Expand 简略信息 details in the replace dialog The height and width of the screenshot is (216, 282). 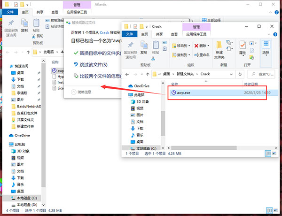pos(82,92)
